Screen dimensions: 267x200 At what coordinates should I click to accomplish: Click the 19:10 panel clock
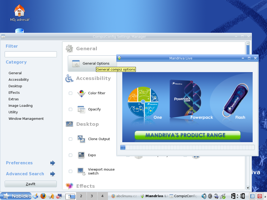click(238, 196)
